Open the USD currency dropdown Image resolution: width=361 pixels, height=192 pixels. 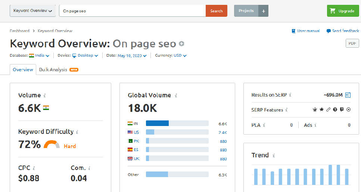coord(180,56)
